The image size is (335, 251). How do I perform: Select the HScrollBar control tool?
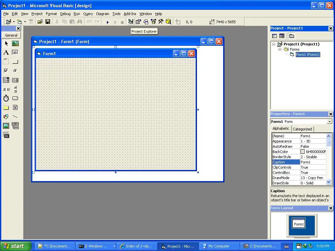(6, 89)
